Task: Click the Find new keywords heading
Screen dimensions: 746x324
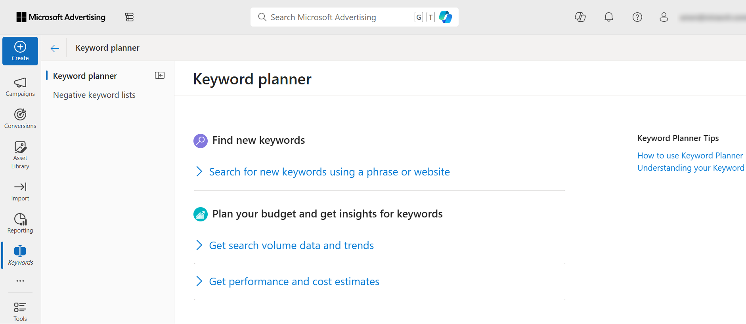Action: [258, 140]
